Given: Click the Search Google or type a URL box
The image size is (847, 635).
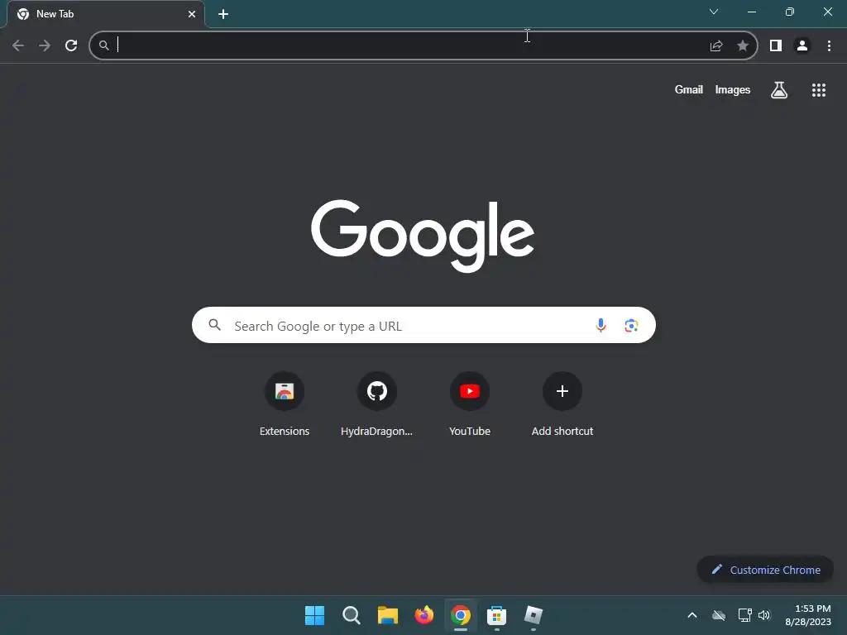Looking at the screenshot, I should (423, 325).
